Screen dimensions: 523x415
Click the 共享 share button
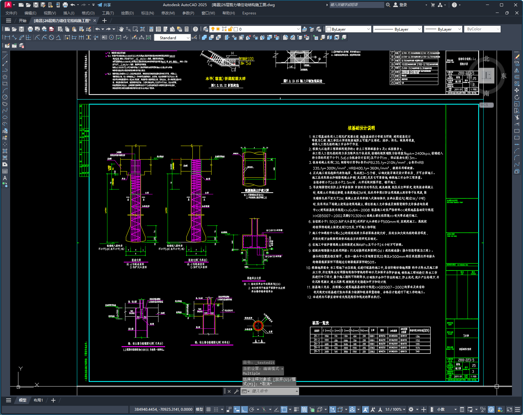click(x=104, y=5)
